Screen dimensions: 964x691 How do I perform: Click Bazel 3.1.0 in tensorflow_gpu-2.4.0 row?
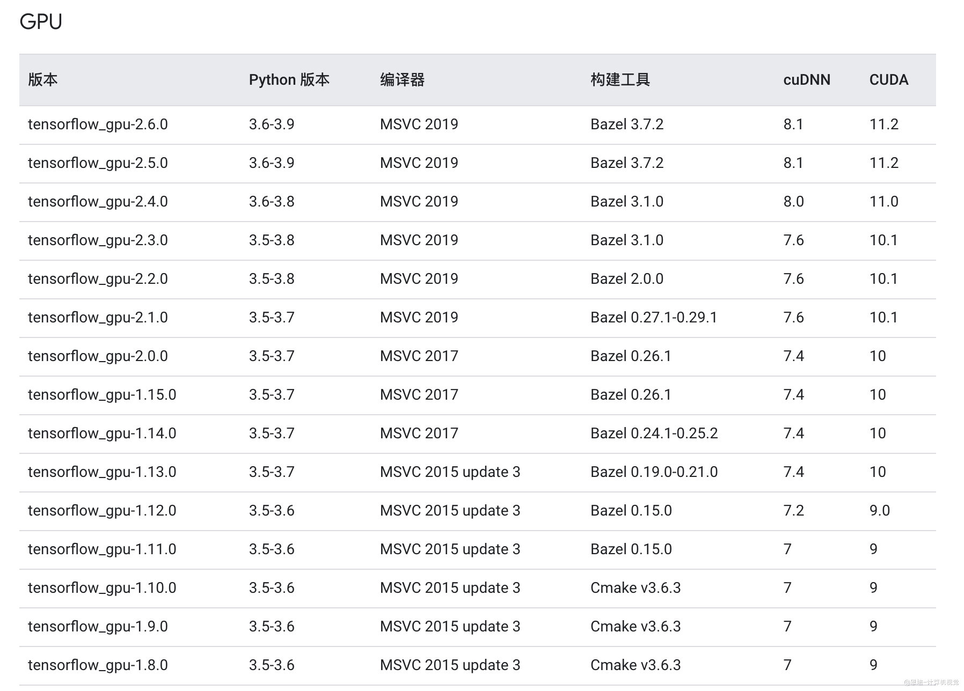click(627, 202)
